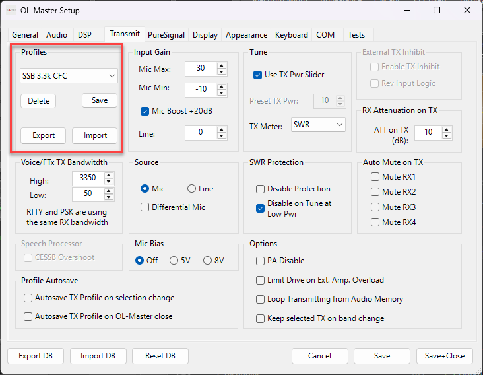Image resolution: width=483 pixels, height=375 pixels.
Task: Select the Tests tab
Action: click(356, 35)
